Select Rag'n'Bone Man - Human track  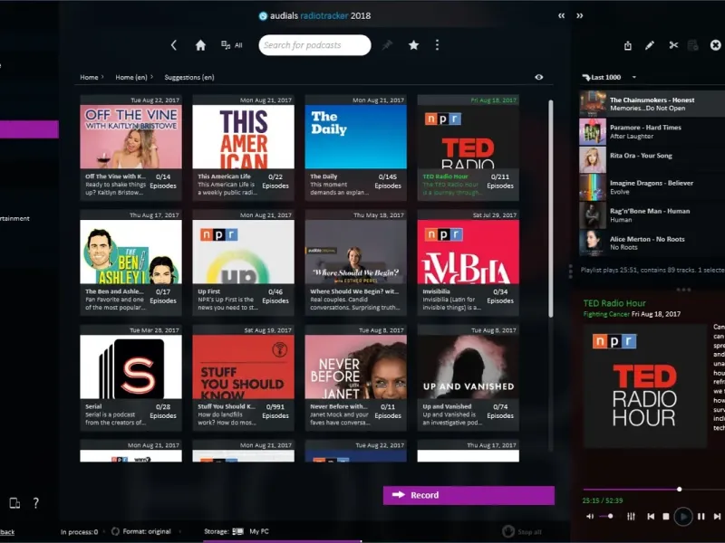pyautogui.click(x=652, y=215)
